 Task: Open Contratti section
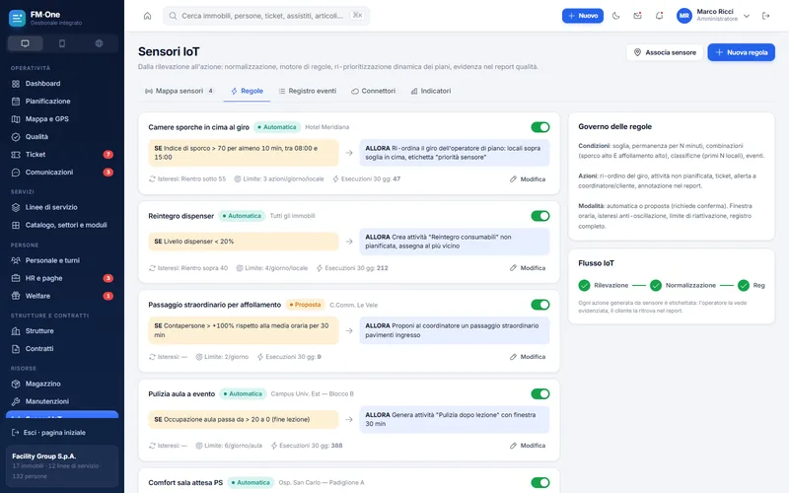click(62, 349)
